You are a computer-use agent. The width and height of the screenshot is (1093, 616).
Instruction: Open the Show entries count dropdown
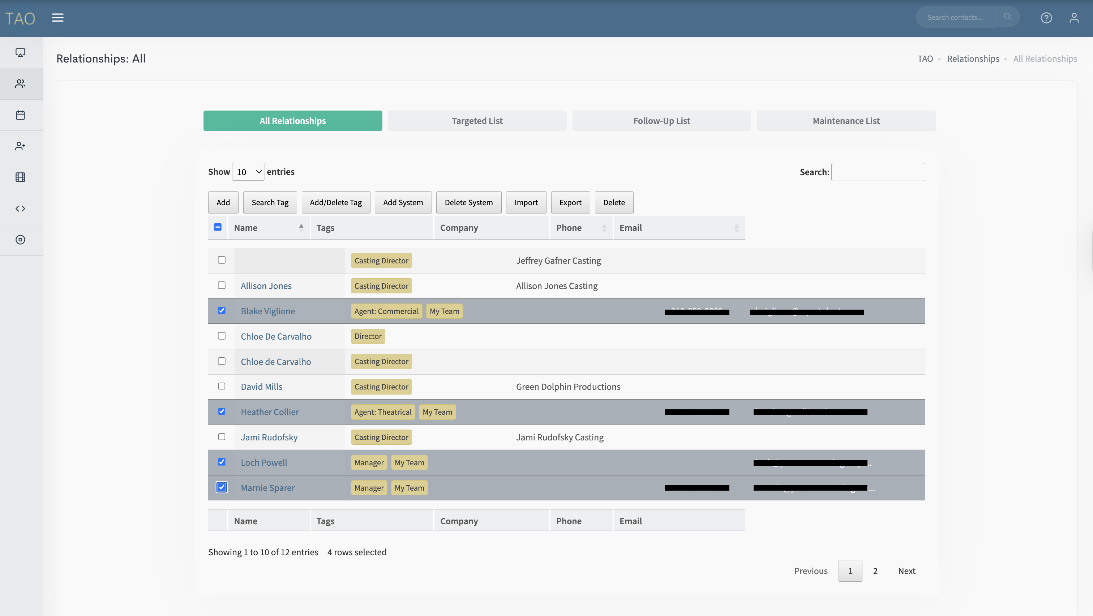[x=248, y=172]
